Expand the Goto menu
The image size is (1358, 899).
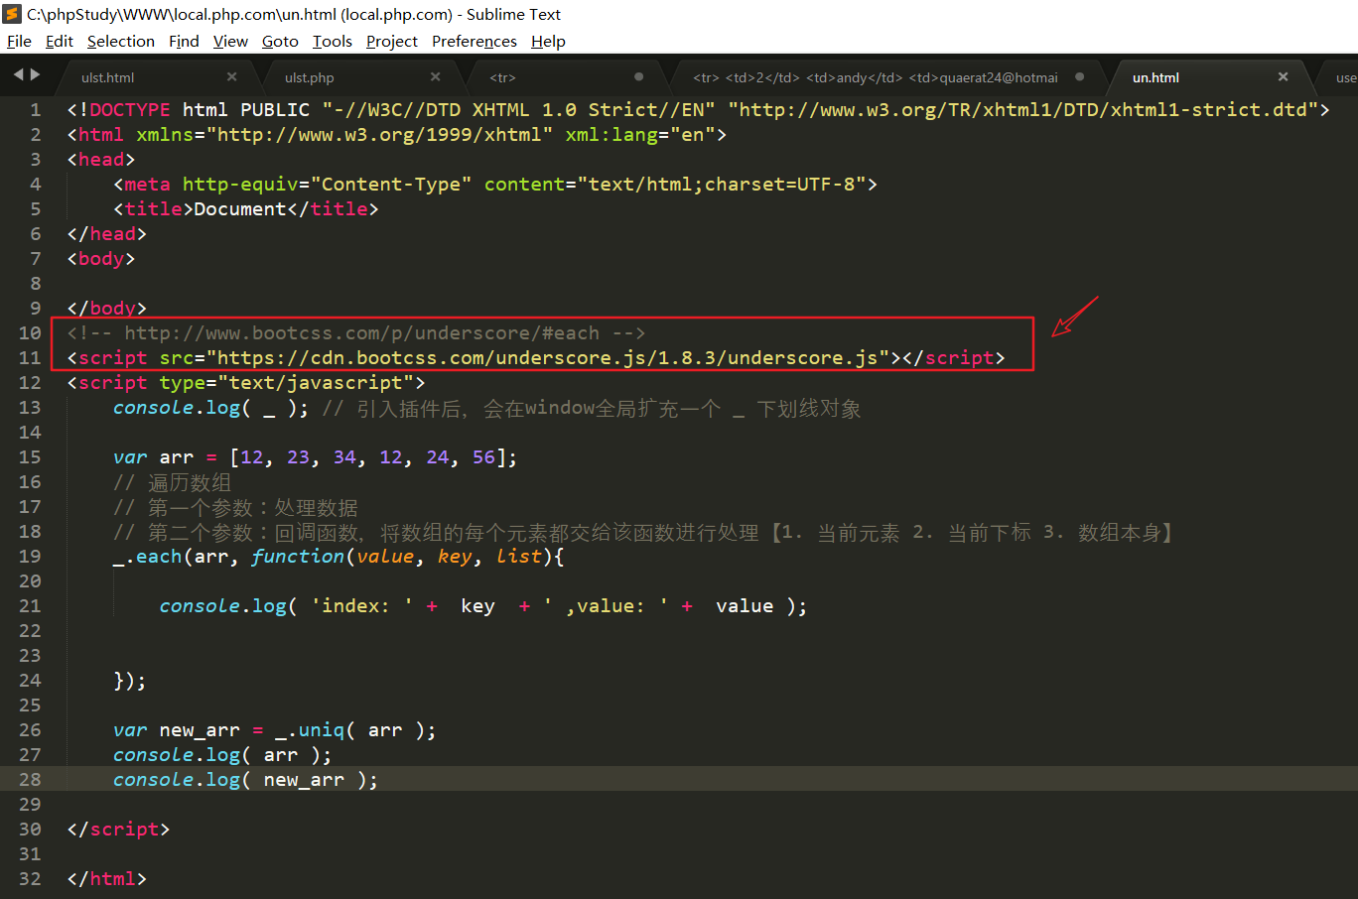pos(280,41)
